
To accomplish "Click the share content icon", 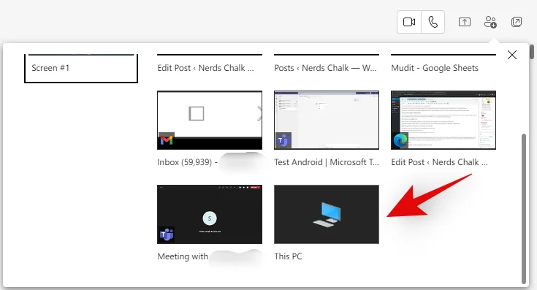I will pyautogui.click(x=465, y=22).
